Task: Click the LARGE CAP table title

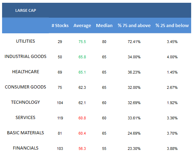Action: click(26, 10)
